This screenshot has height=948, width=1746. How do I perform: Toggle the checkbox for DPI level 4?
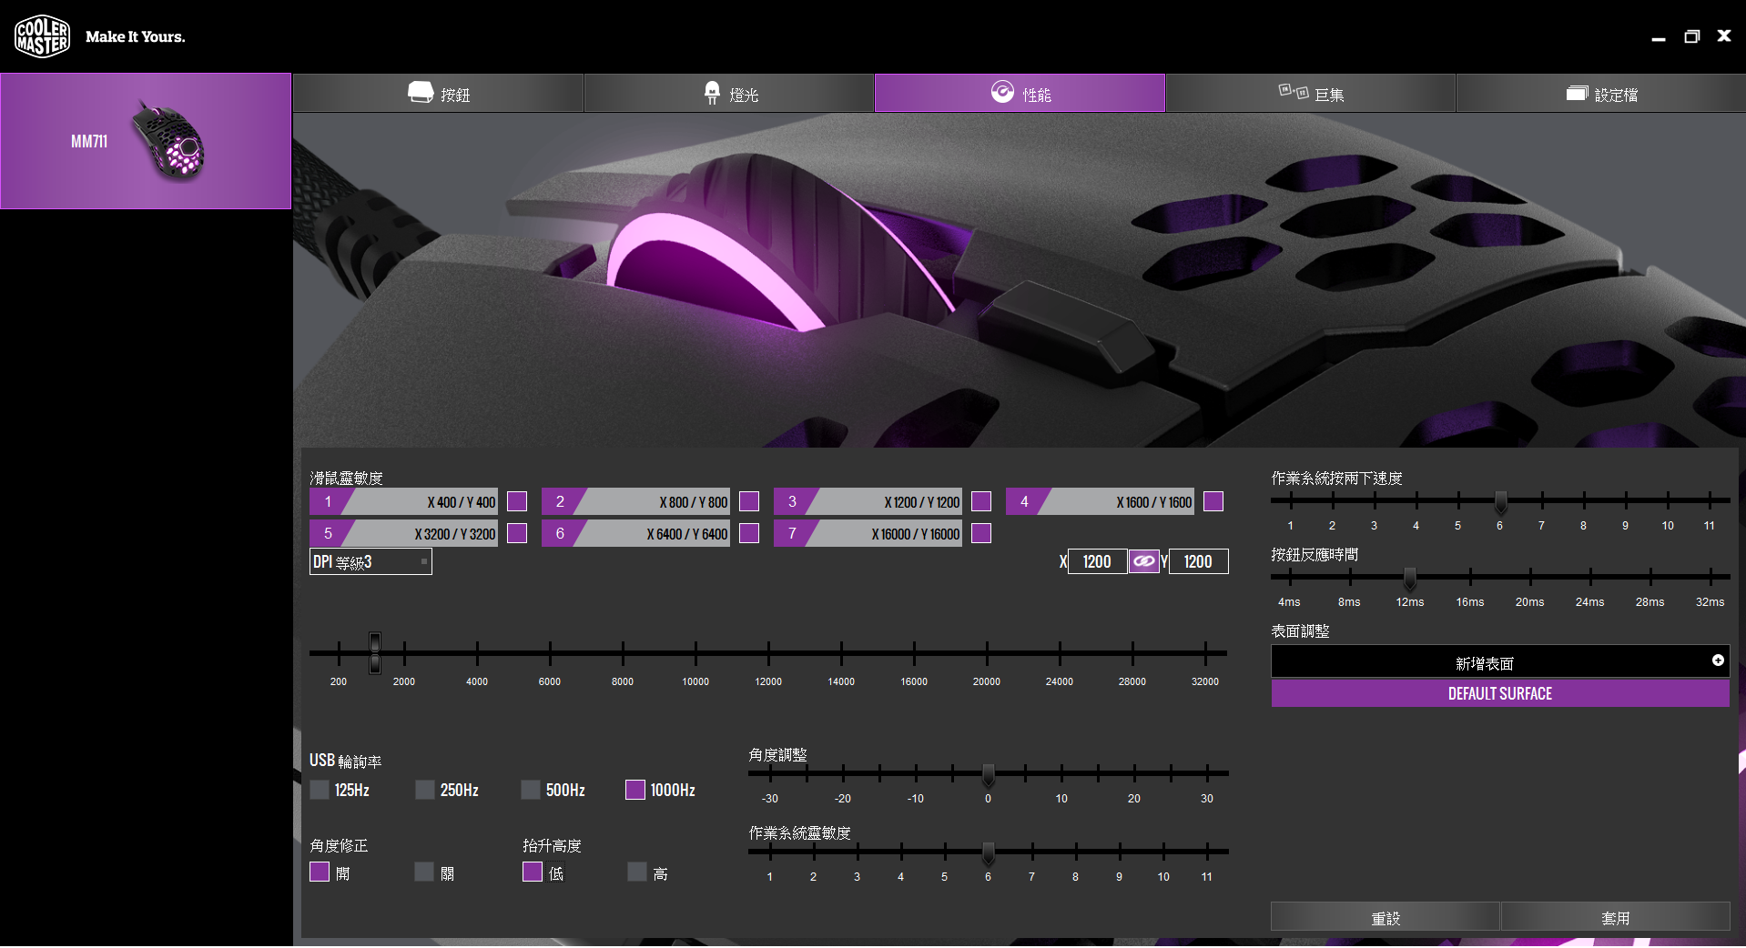tap(1213, 501)
